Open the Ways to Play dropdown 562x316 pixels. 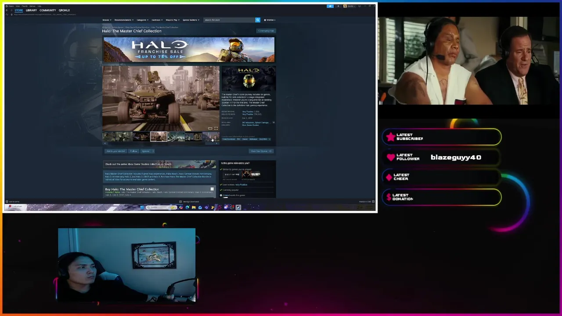coord(173,20)
